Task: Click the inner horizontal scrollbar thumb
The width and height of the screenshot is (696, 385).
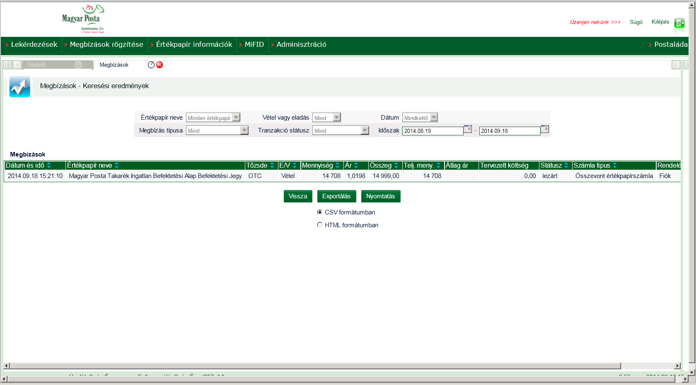Action: (315, 366)
